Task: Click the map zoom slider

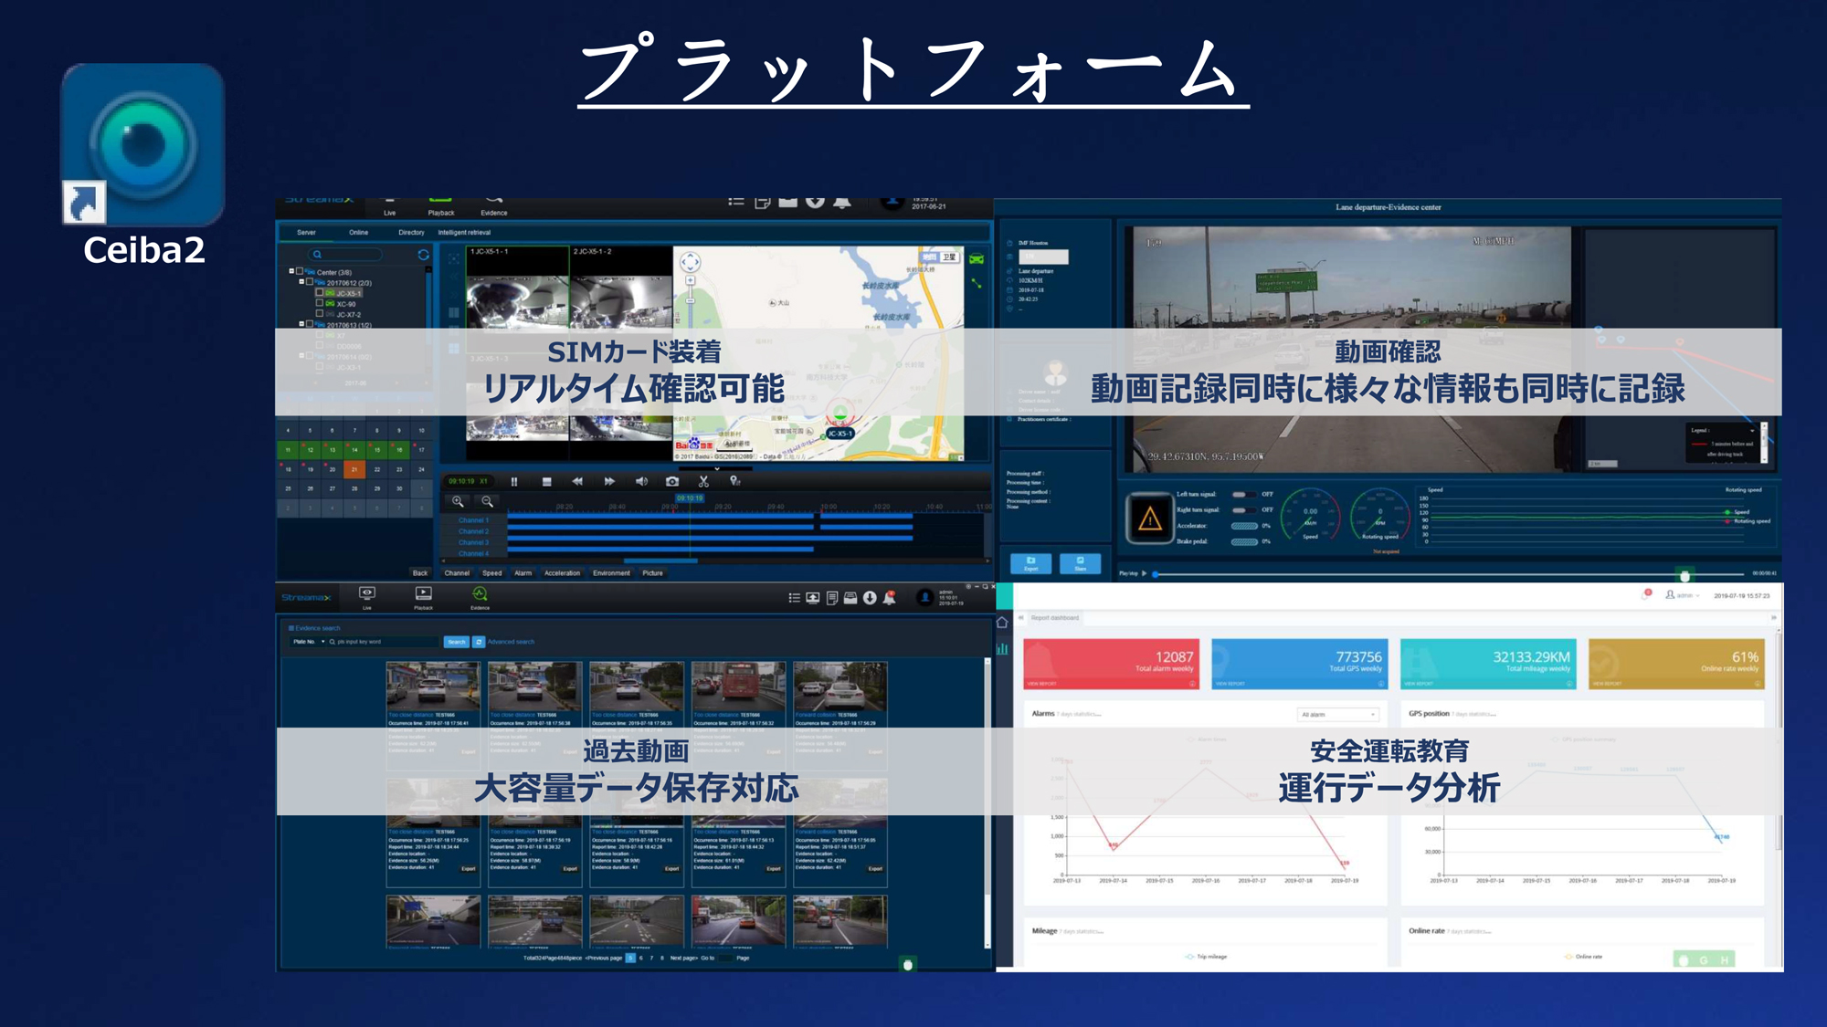Action: (691, 301)
